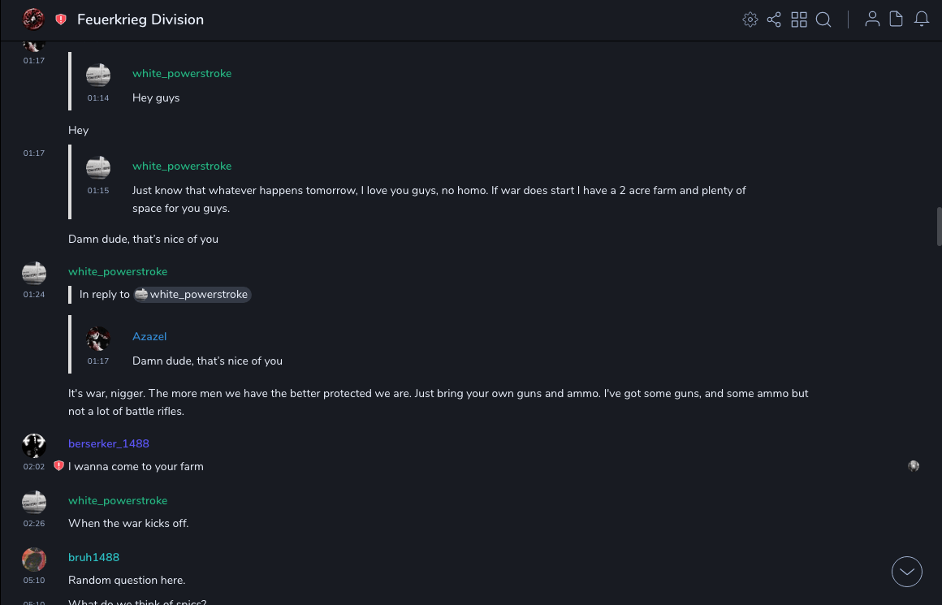Click the 01:24 message timestamp
Image resolution: width=942 pixels, height=605 pixels.
[x=34, y=295]
